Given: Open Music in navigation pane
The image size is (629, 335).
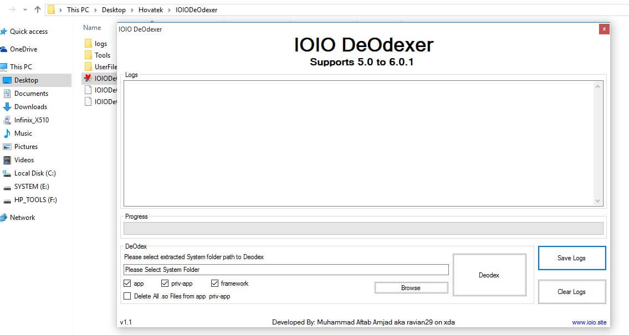Looking at the screenshot, I should (23, 133).
